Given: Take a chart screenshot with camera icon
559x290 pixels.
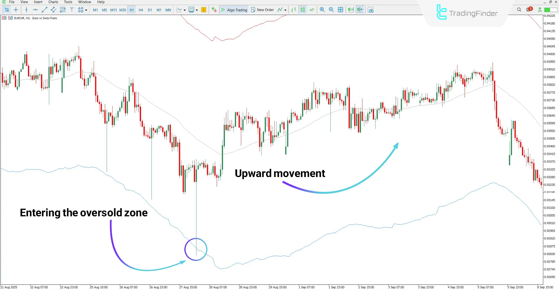Looking at the screenshot, I should (x=371, y=10).
